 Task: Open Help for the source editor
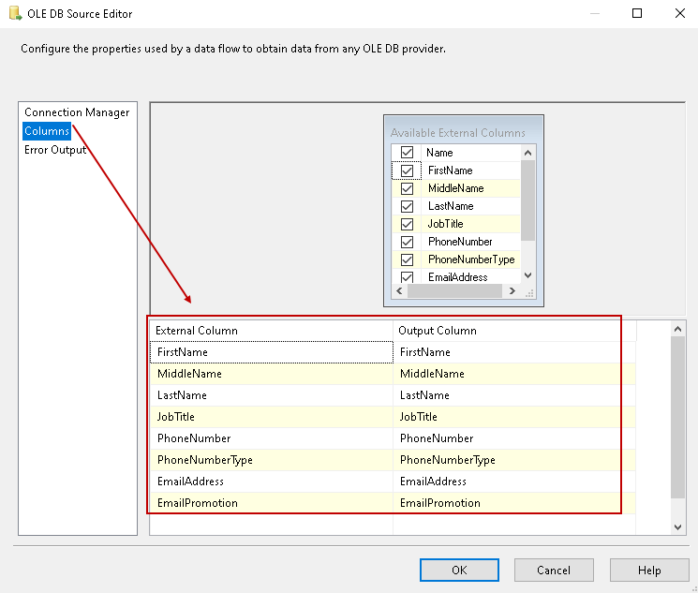[x=649, y=571]
